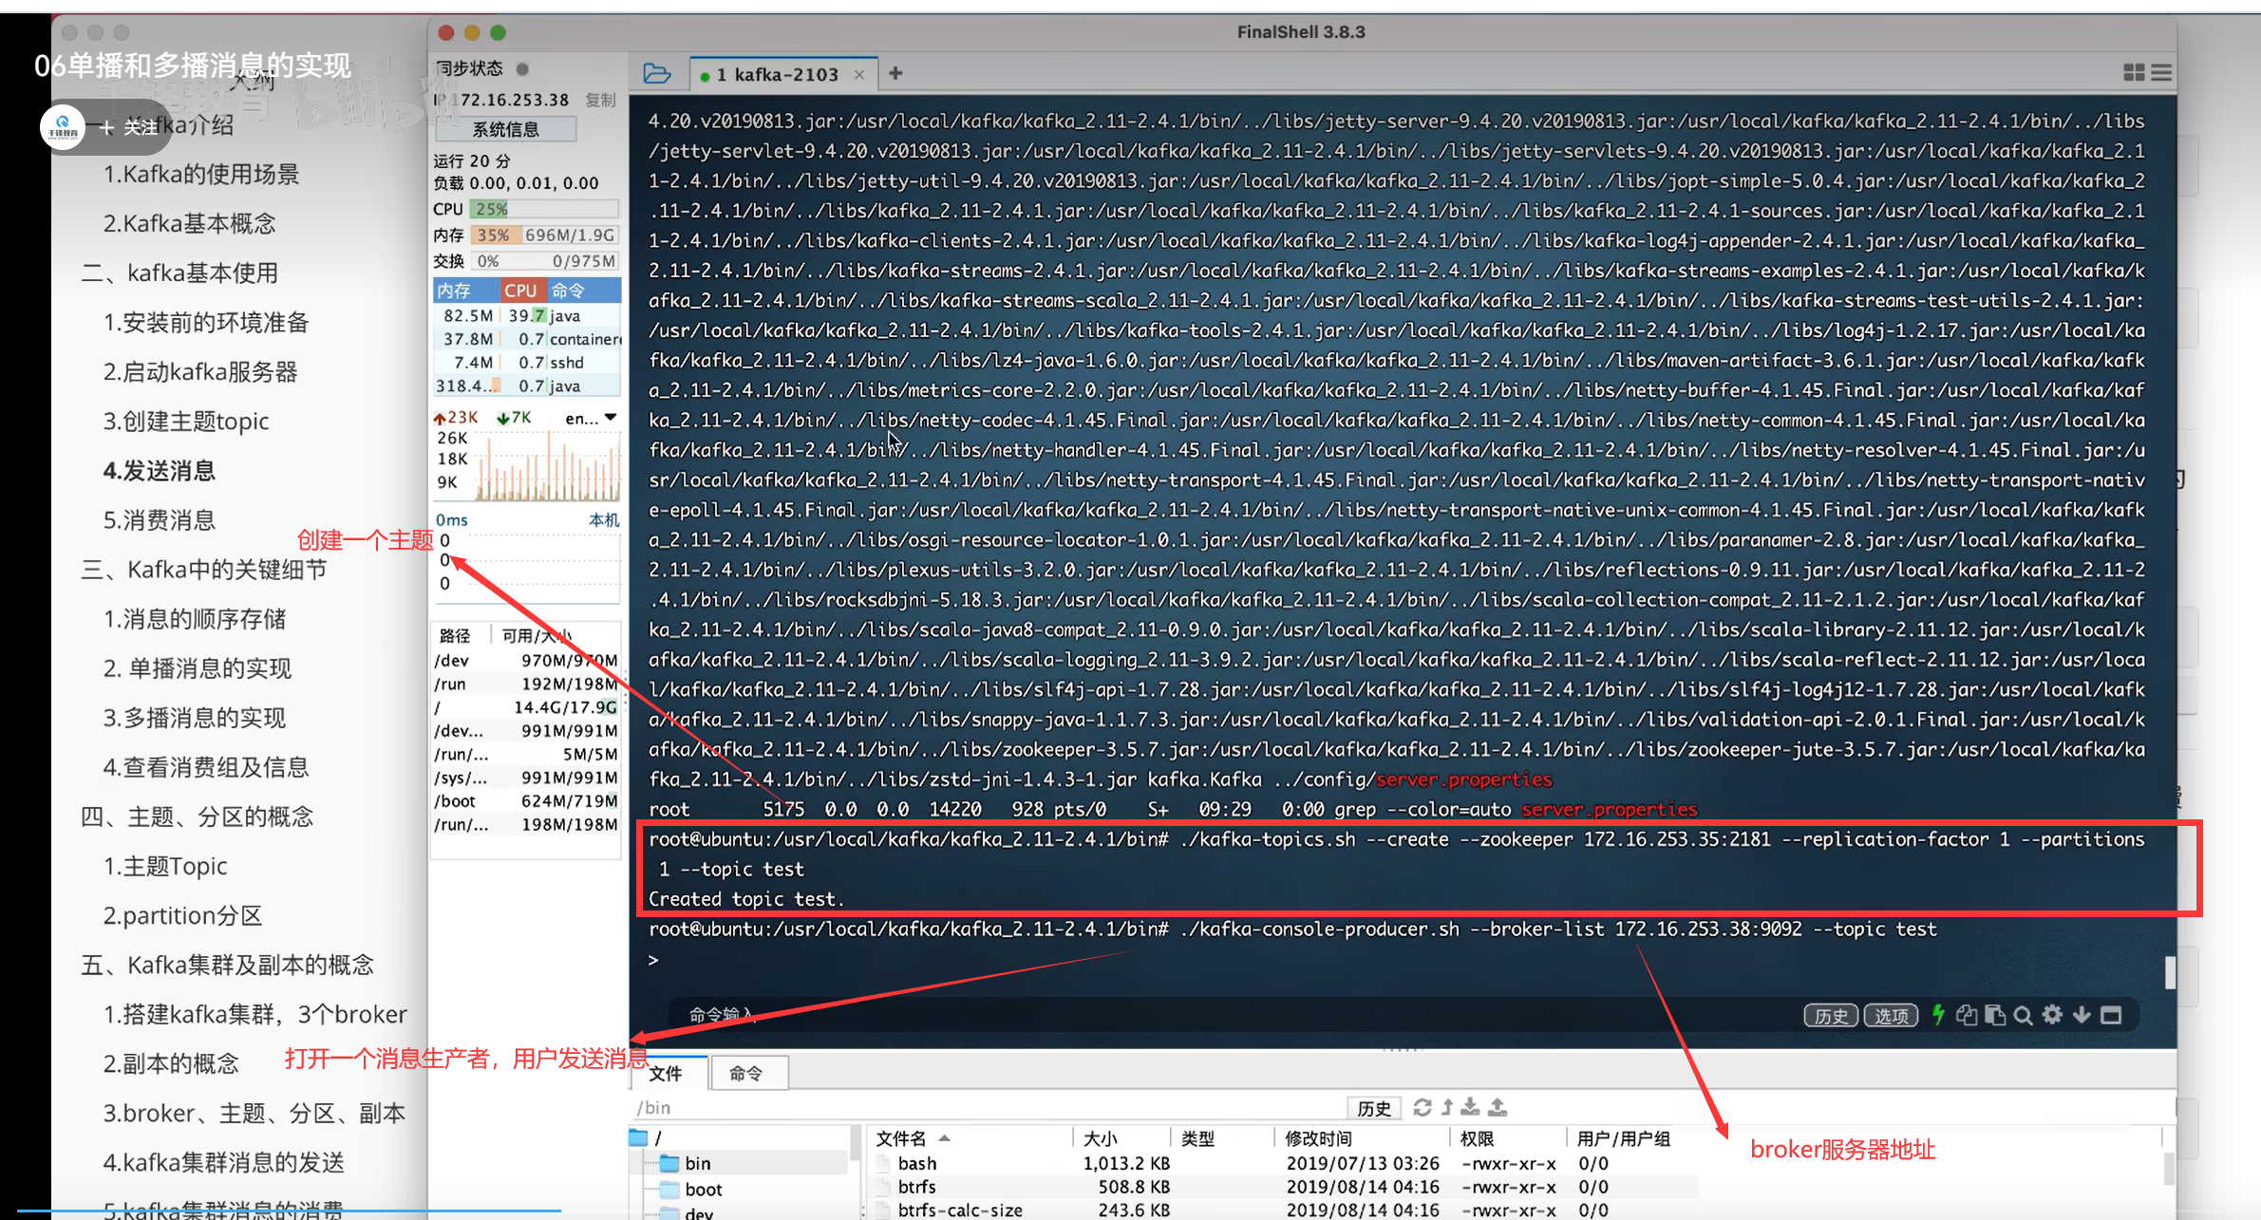Click the 系统信息 button

506,129
